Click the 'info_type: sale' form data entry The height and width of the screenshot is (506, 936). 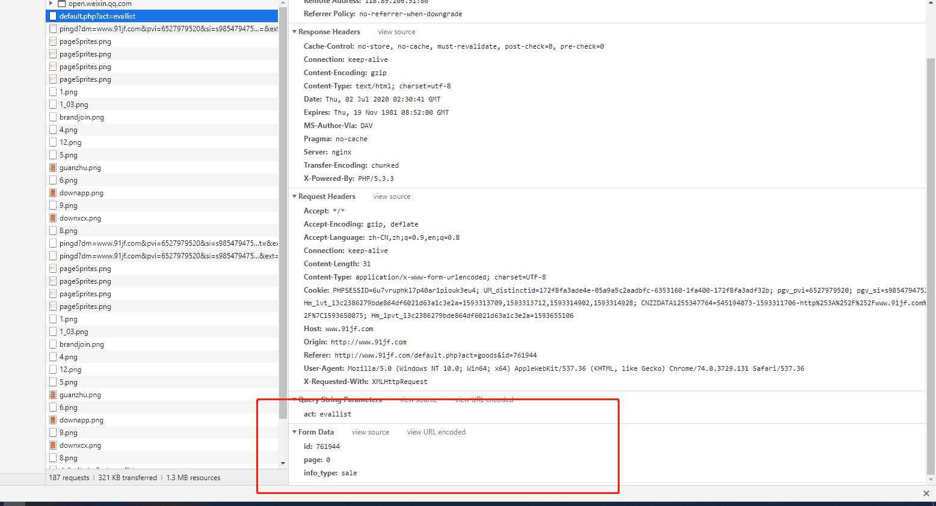point(330,473)
